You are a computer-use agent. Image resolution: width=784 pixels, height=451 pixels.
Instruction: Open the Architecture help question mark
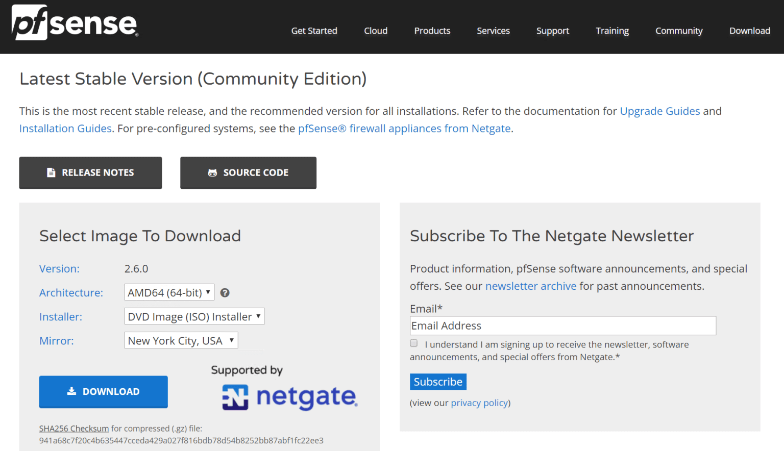(225, 292)
